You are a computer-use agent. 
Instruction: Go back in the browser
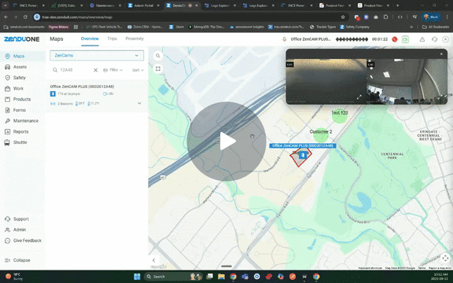6,17
